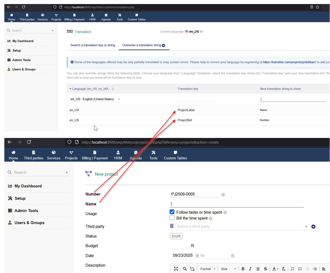Click the Bold icon in description editor

tap(243, 269)
